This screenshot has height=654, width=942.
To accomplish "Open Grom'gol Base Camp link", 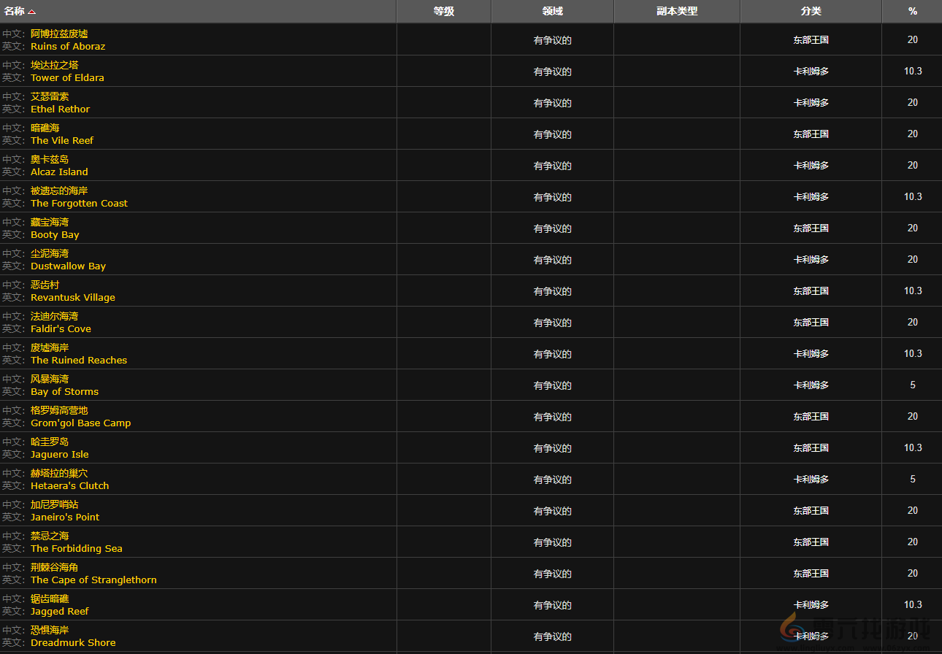I will click(80, 423).
